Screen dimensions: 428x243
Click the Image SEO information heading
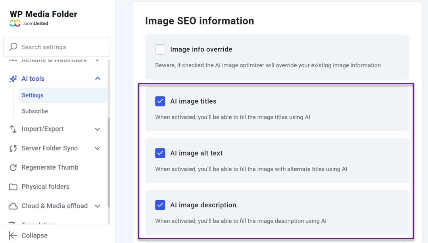(x=200, y=21)
